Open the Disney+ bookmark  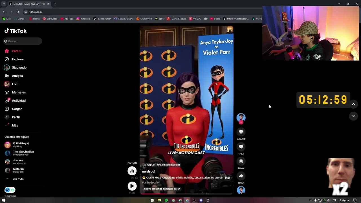click(x=20, y=19)
